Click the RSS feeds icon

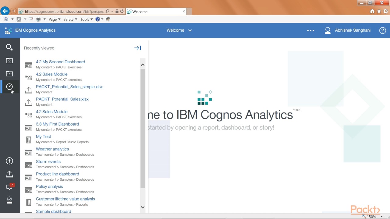coord(19,19)
